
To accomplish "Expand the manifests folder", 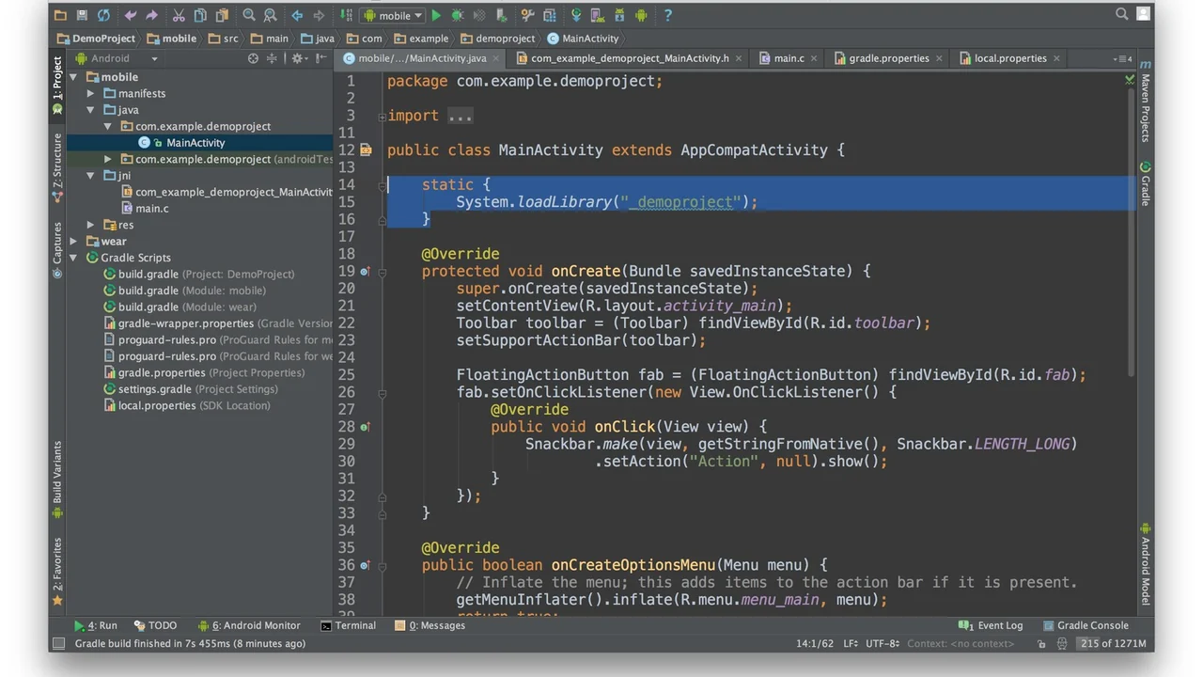I will click(91, 93).
